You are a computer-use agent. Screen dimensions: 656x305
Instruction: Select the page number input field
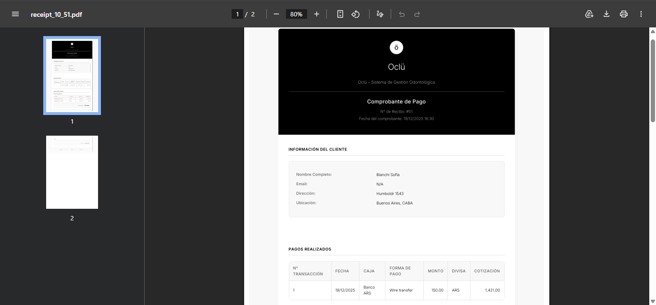(x=237, y=14)
